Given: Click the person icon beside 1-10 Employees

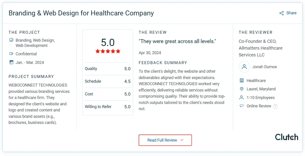Looking at the screenshot, I should point(242,97).
